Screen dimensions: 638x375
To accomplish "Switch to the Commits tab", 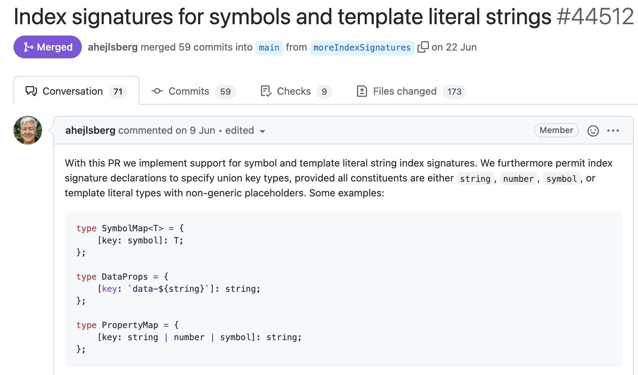I will coord(189,91).
